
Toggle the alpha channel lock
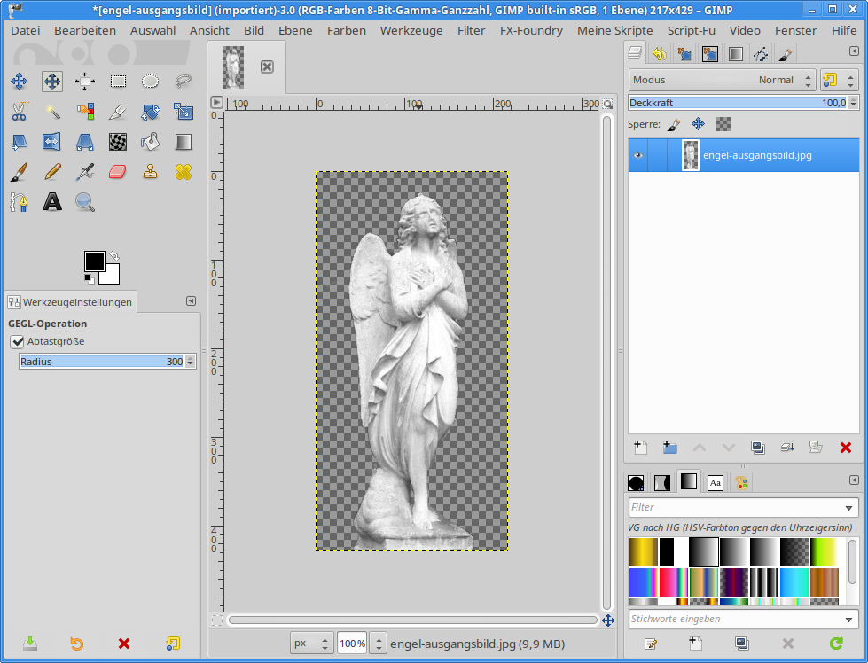723,124
